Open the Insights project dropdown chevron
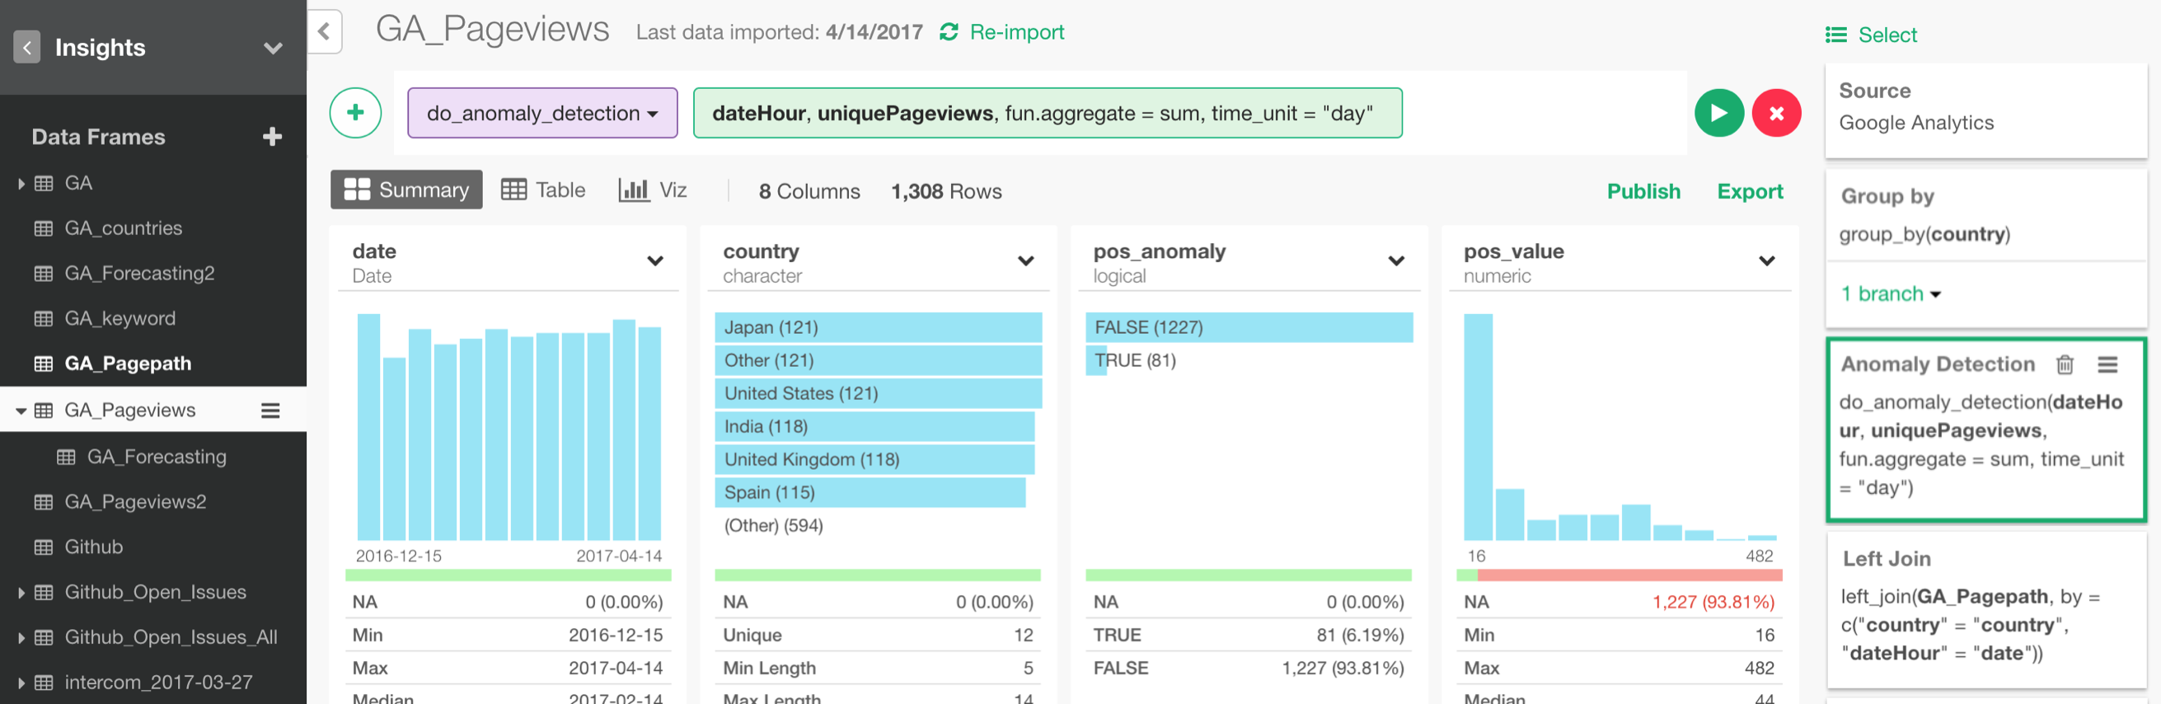 (273, 48)
